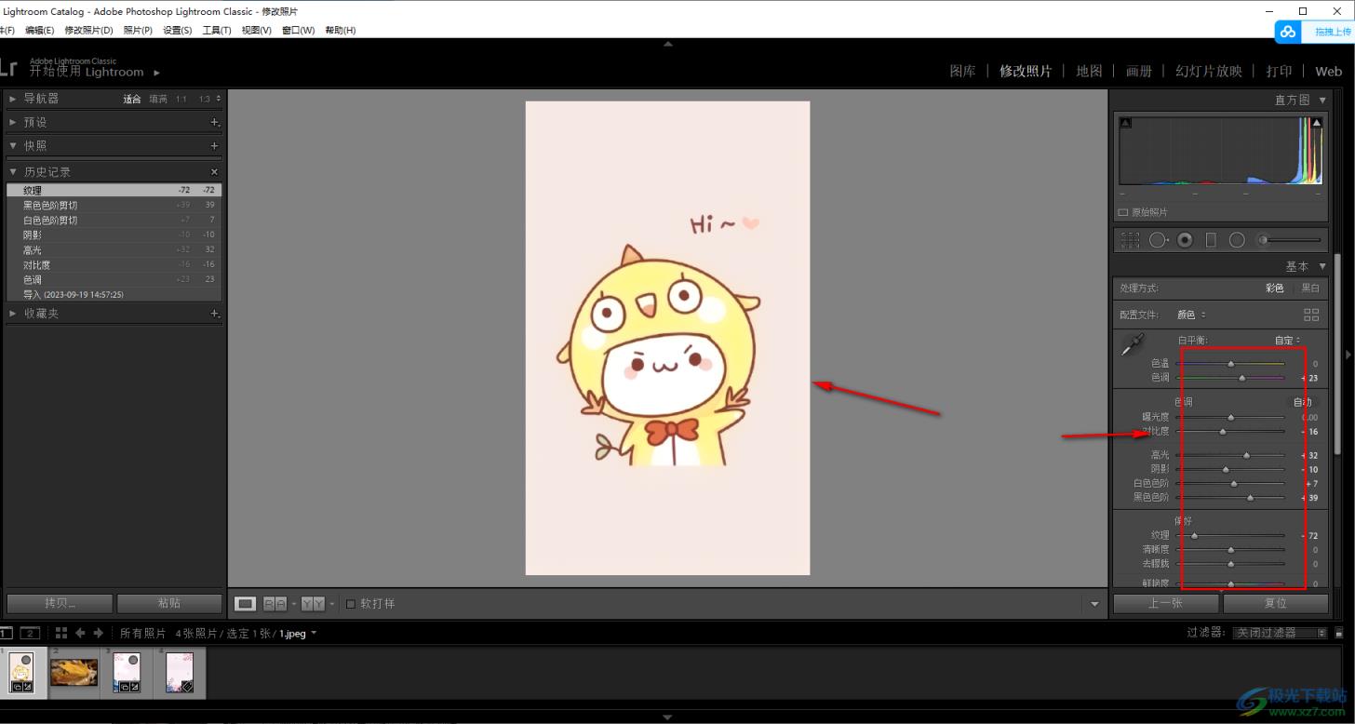
Task: Select the crop overlay tool
Action: [1130, 240]
